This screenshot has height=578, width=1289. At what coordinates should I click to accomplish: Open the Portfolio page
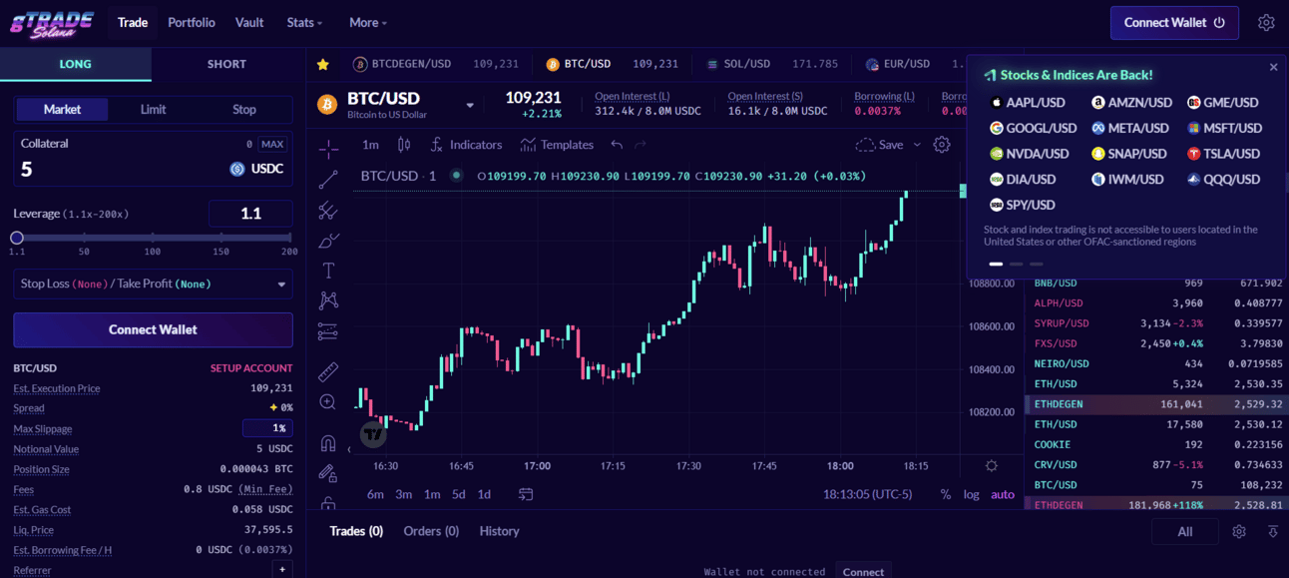tap(192, 22)
